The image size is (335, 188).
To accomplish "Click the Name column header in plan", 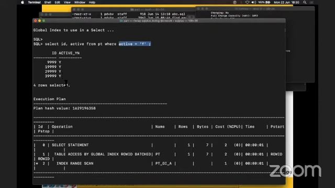I will pyautogui.click(x=160, y=126).
